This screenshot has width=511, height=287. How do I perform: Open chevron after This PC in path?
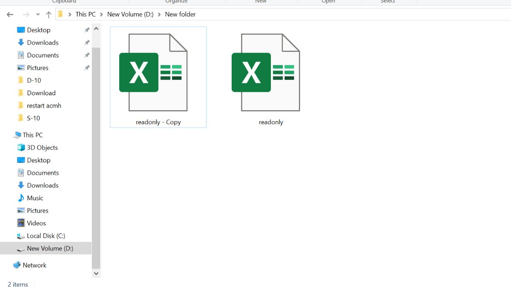point(102,14)
